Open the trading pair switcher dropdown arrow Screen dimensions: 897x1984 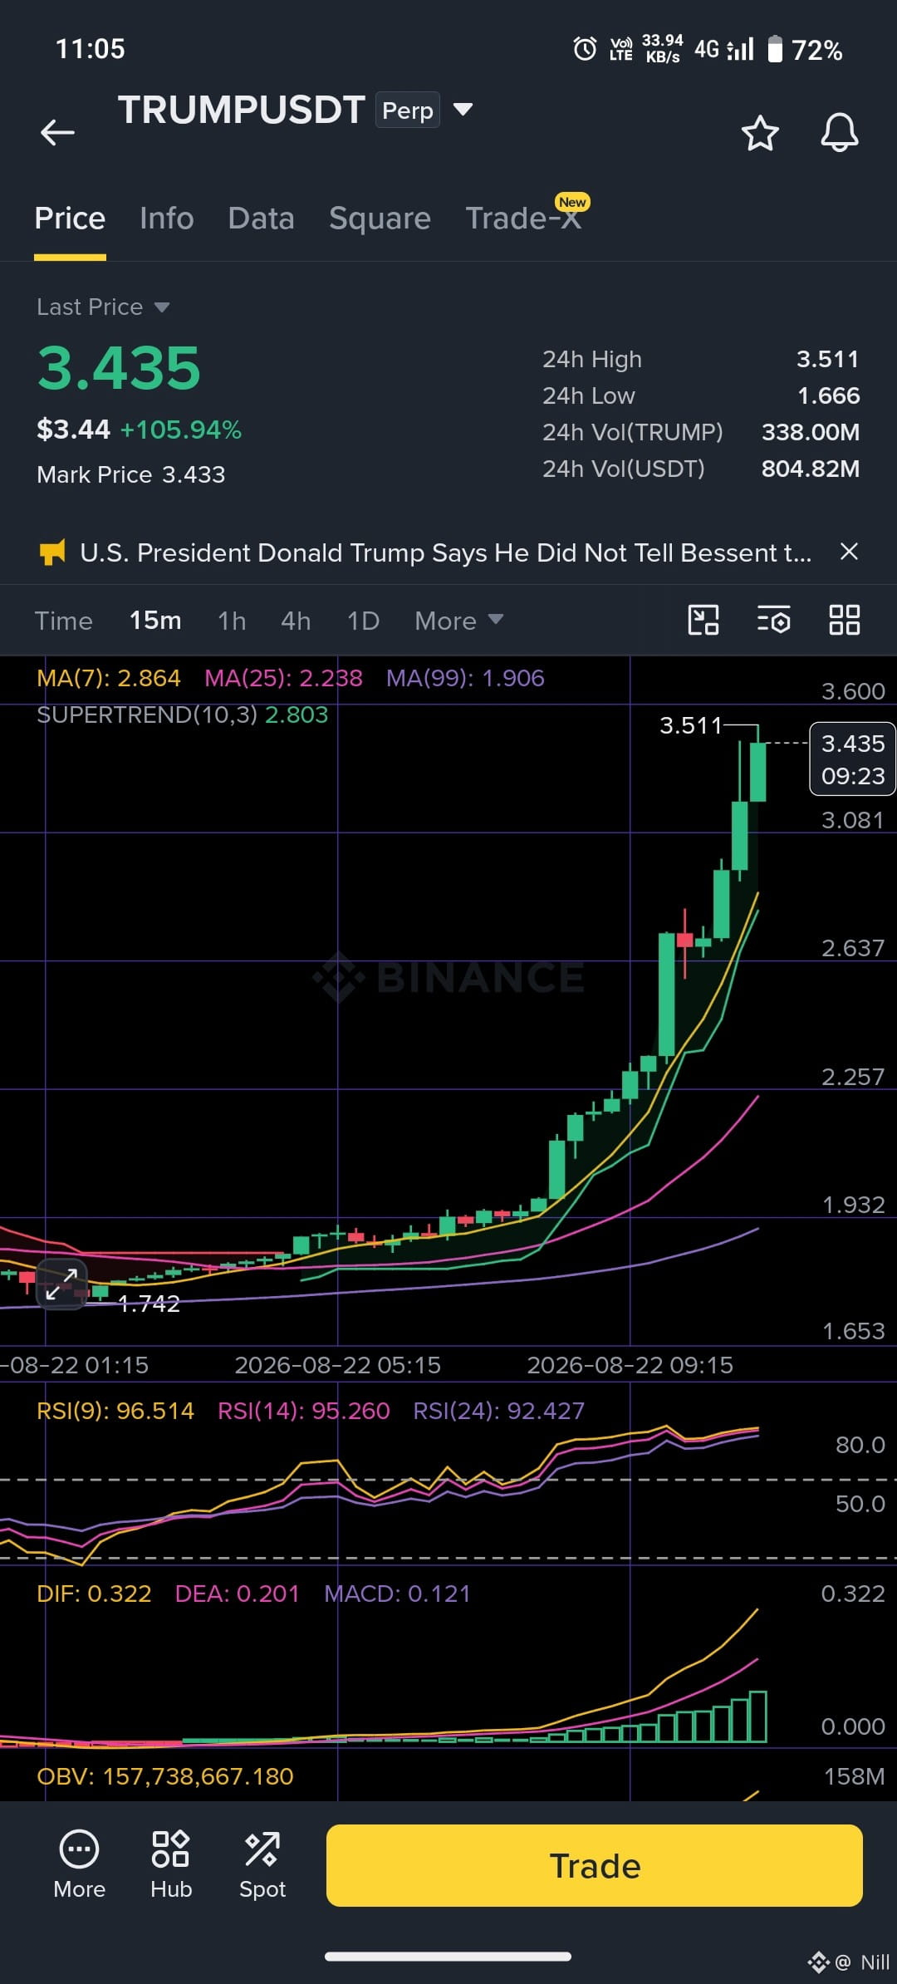coord(463,109)
